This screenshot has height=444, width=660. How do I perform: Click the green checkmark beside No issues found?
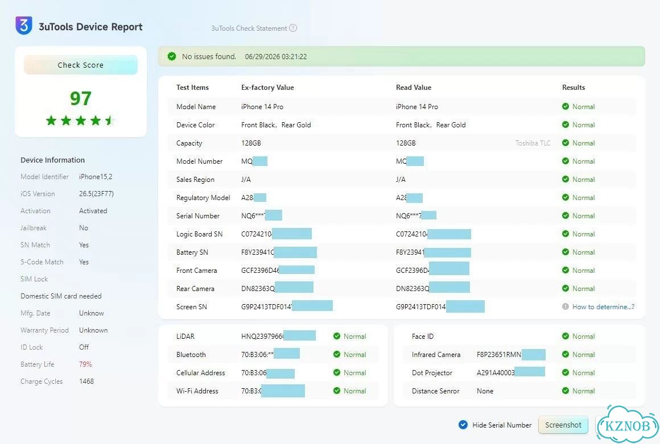tap(172, 56)
